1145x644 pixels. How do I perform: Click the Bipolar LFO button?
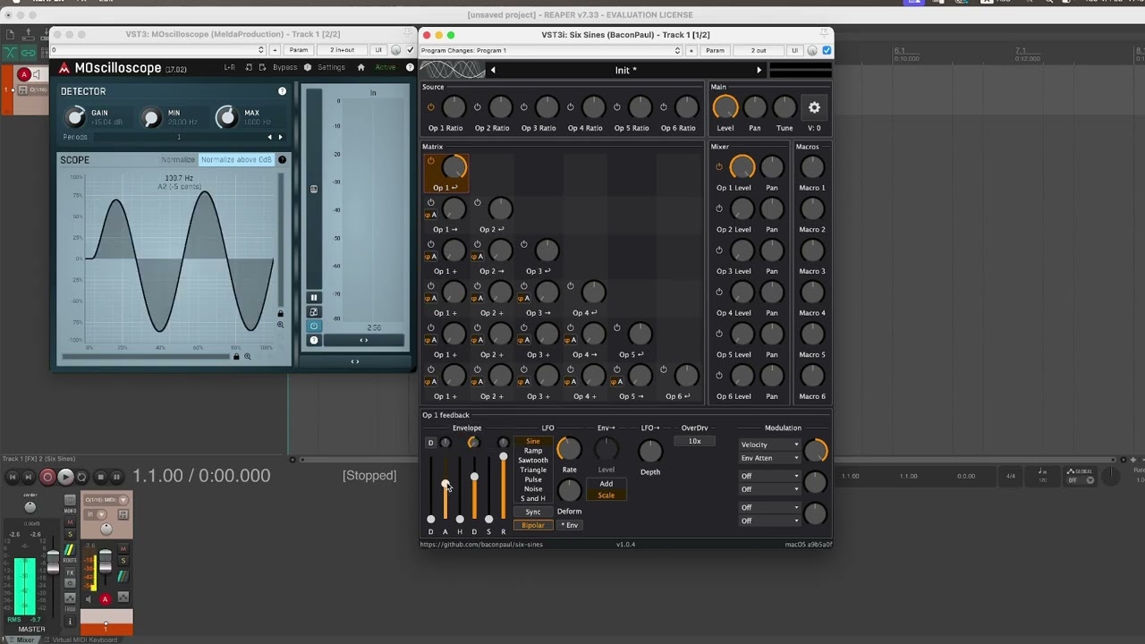(x=533, y=525)
